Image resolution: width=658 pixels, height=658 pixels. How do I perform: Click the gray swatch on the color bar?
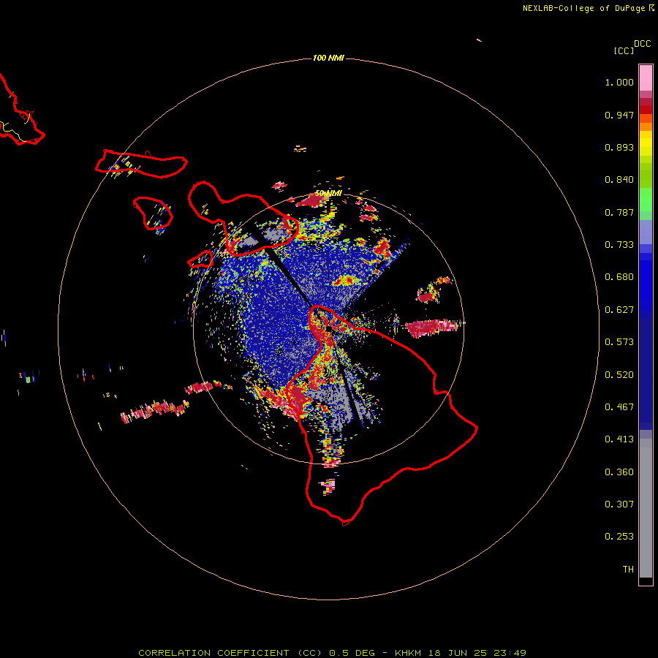[x=646, y=508]
